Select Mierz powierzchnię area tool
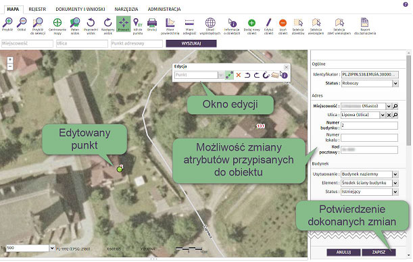The image size is (413, 262). 170,26
